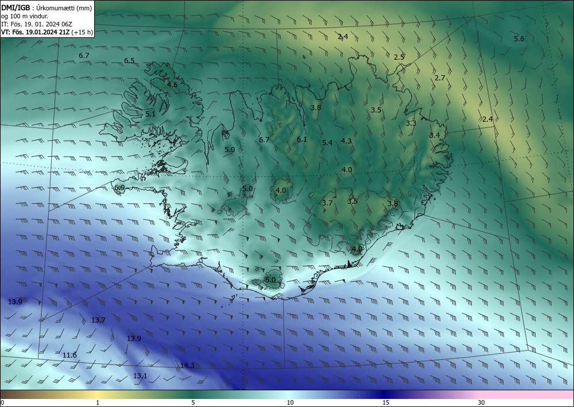This screenshot has height=407, width=574.
Task: Click the 13.1 value label on the map
Action: [x=140, y=376]
